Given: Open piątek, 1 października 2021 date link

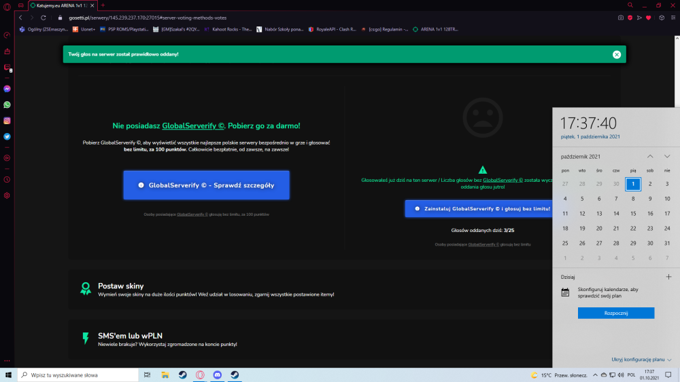Looking at the screenshot, I should pos(590,136).
